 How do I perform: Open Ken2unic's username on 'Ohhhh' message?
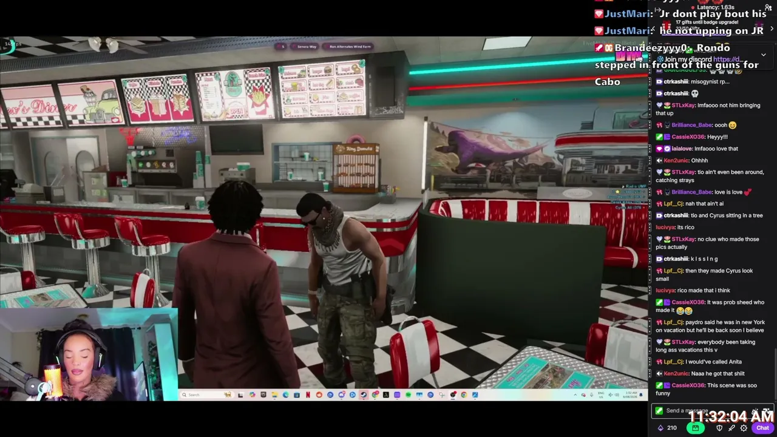pos(676,161)
